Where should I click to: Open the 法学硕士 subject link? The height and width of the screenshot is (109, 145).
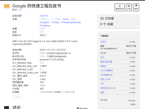pos(44,19)
